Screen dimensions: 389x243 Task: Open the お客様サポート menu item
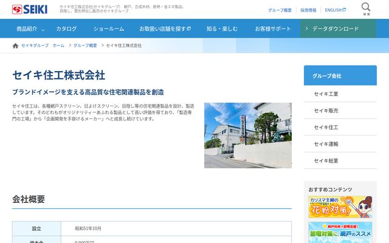(x=273, y=29)
